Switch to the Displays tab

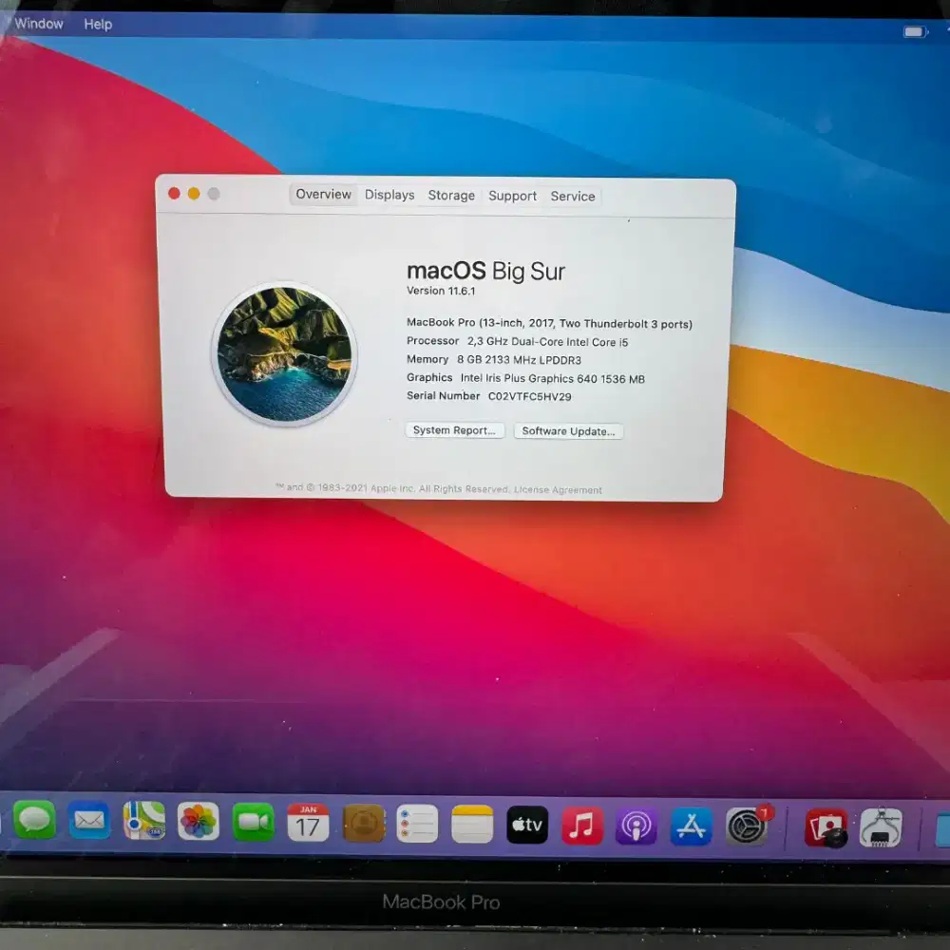389,195
